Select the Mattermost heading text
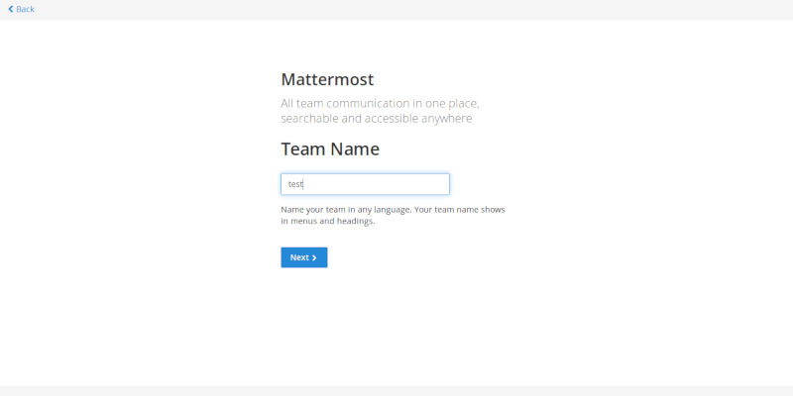This screenshot has width=793, height=396. (327, 79)
